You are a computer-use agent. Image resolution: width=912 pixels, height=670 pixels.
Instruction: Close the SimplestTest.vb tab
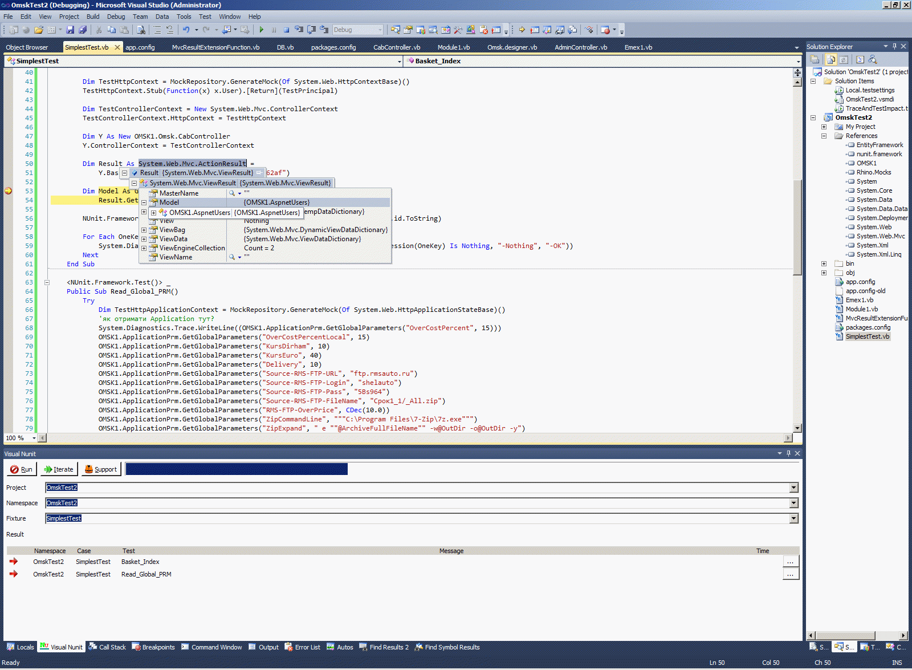[x=117, y=47]
